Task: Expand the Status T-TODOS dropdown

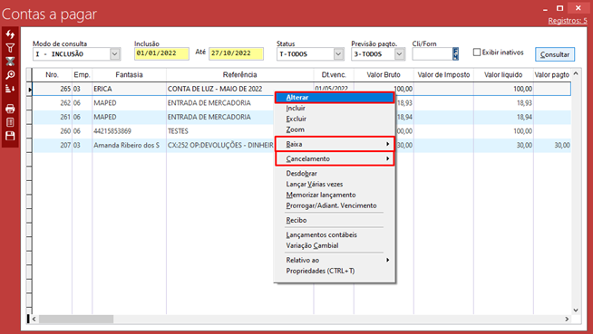Action: (338, 54)
